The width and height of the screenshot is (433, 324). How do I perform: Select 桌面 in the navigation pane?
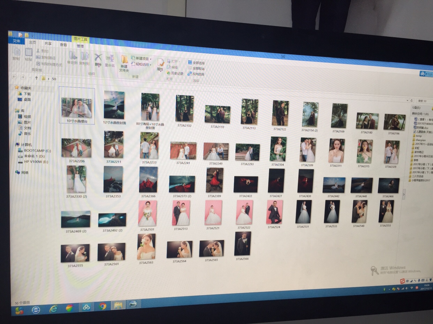pyautogui.click(x=24, y=100)
